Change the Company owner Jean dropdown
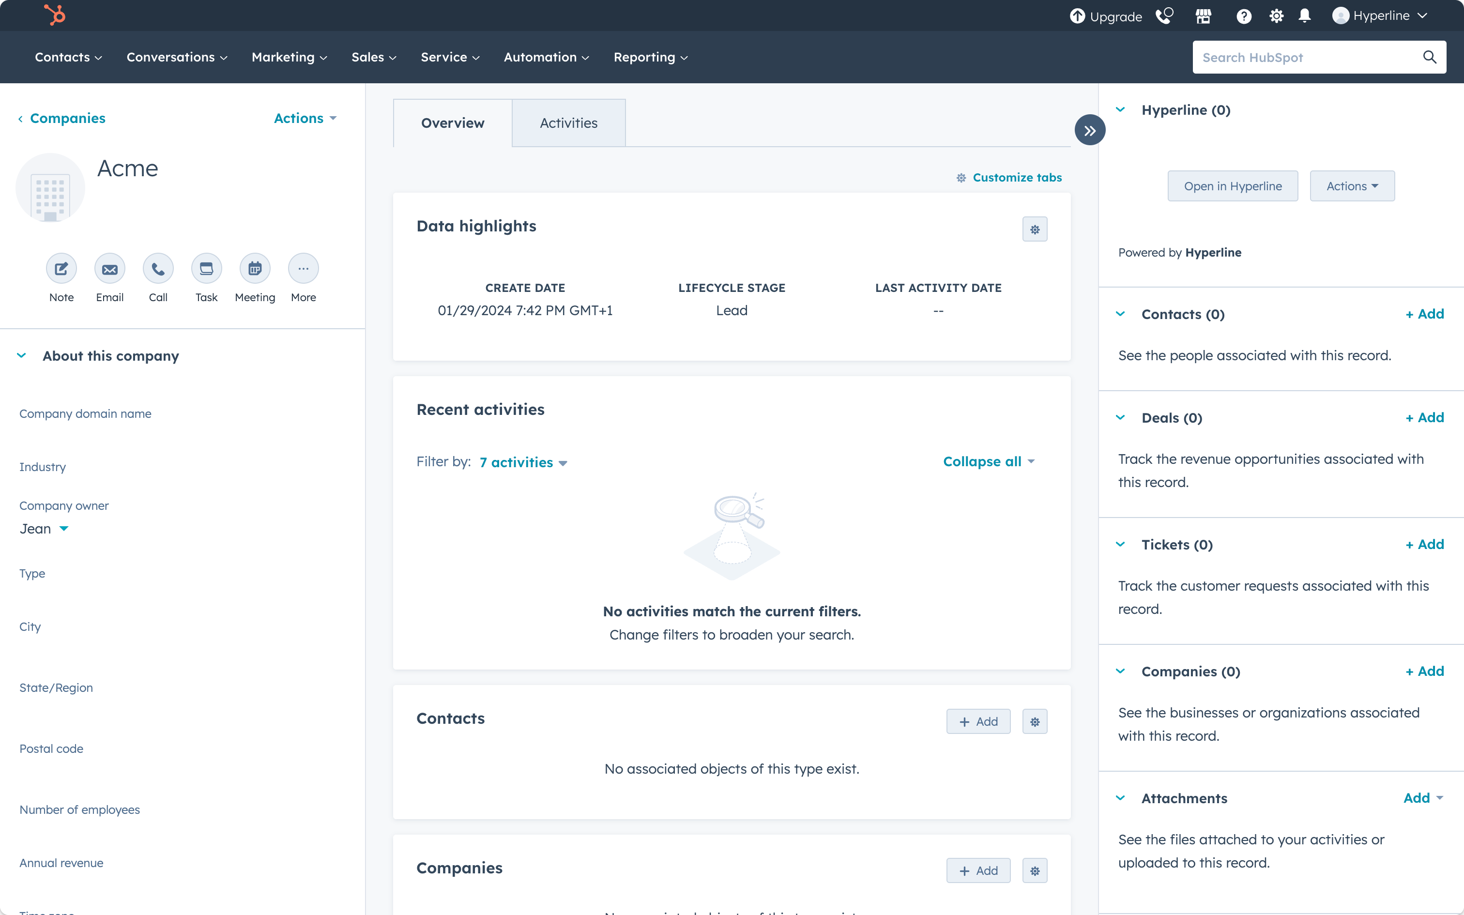Image resolution: width=1464 pixels, height=915 pixels. click(x=44, y=528)
